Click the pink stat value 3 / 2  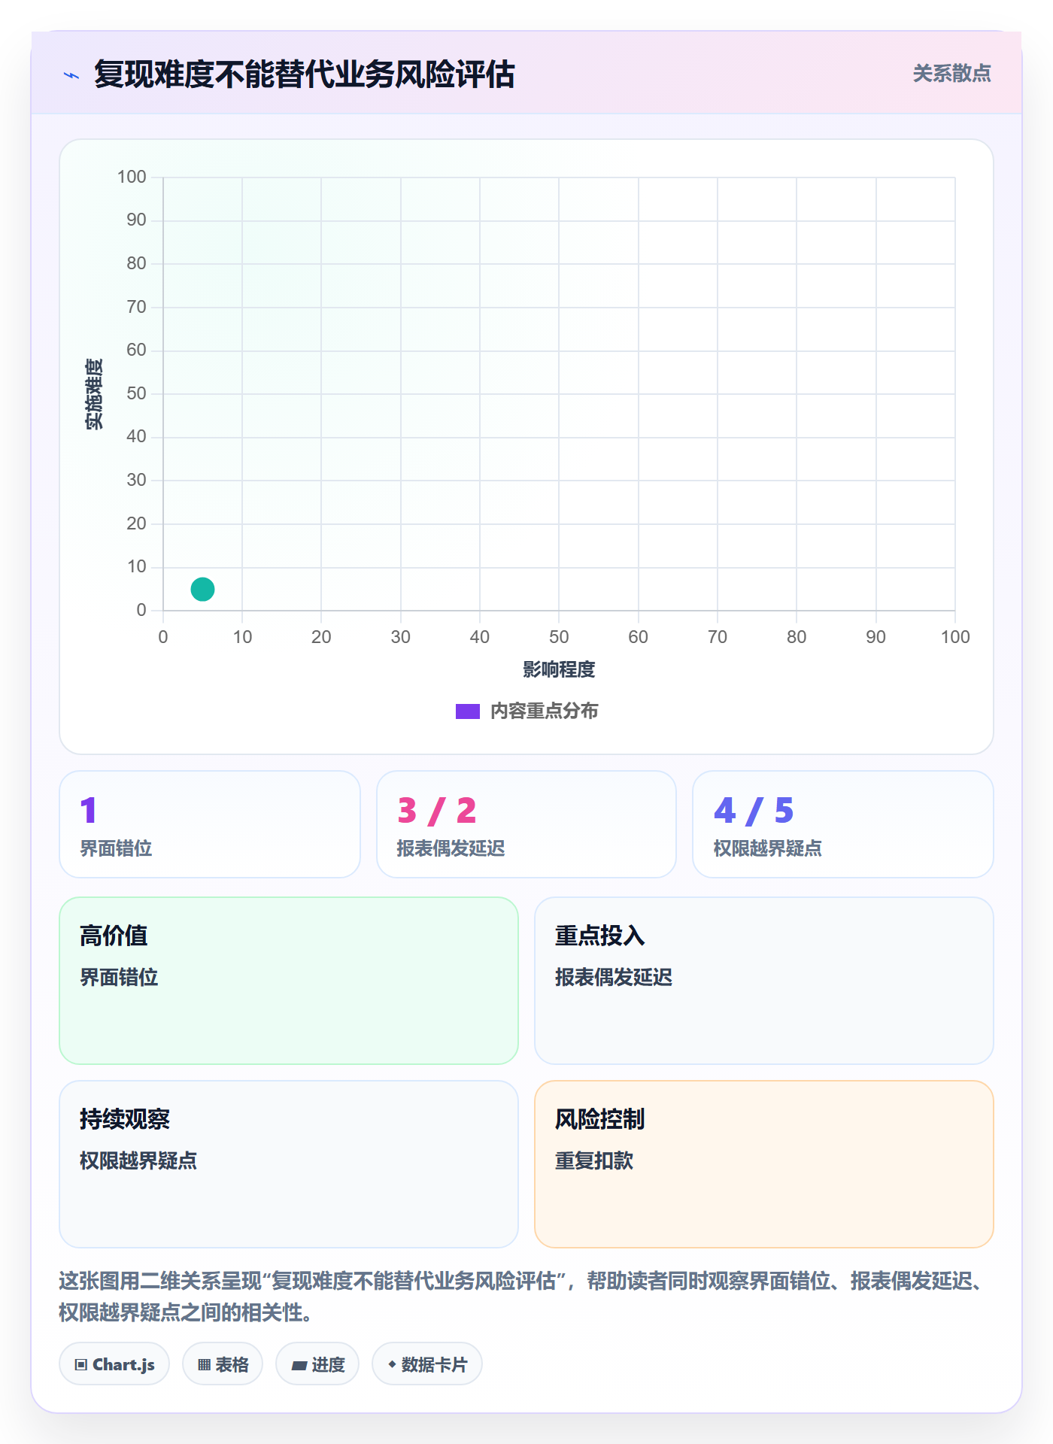(x=437, y=810)
